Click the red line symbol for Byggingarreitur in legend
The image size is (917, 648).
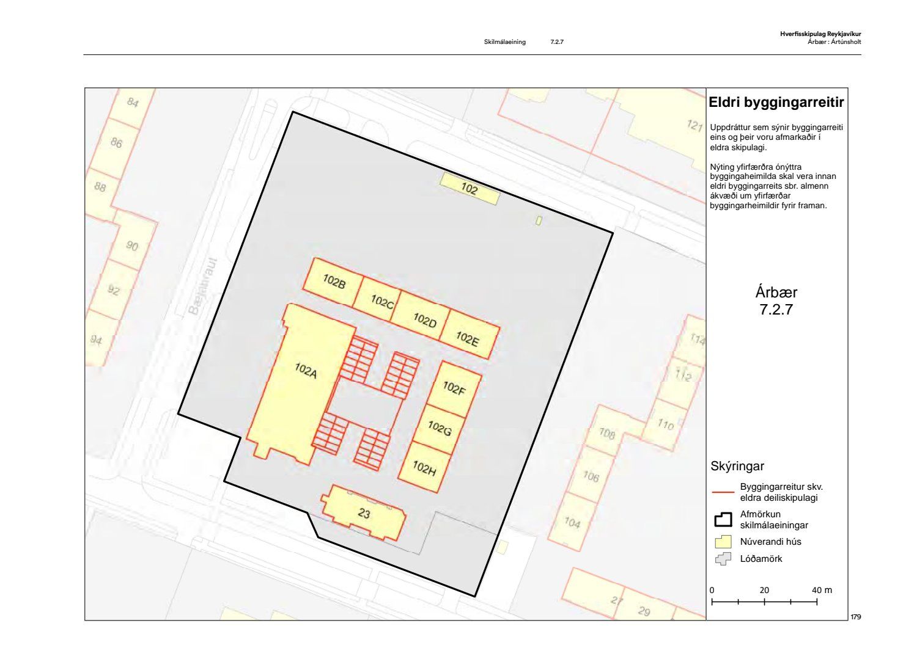(723, 492)
